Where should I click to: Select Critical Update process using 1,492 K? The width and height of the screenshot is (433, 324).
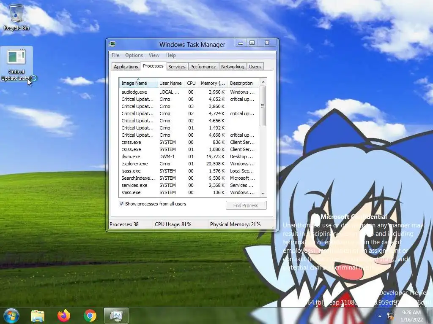(189, 128)
